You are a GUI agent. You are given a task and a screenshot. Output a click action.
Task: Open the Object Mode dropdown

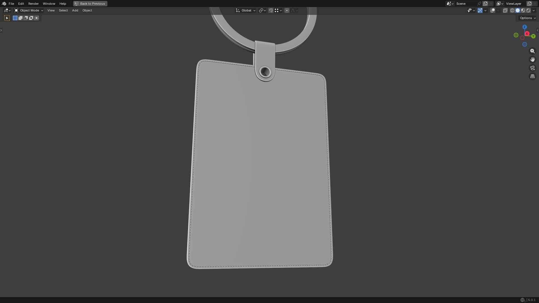point(29,10)
